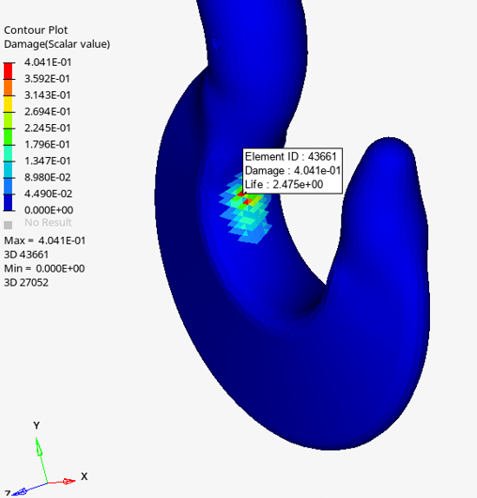Click the Min = 0.000E+00 text

click(44, 269)
